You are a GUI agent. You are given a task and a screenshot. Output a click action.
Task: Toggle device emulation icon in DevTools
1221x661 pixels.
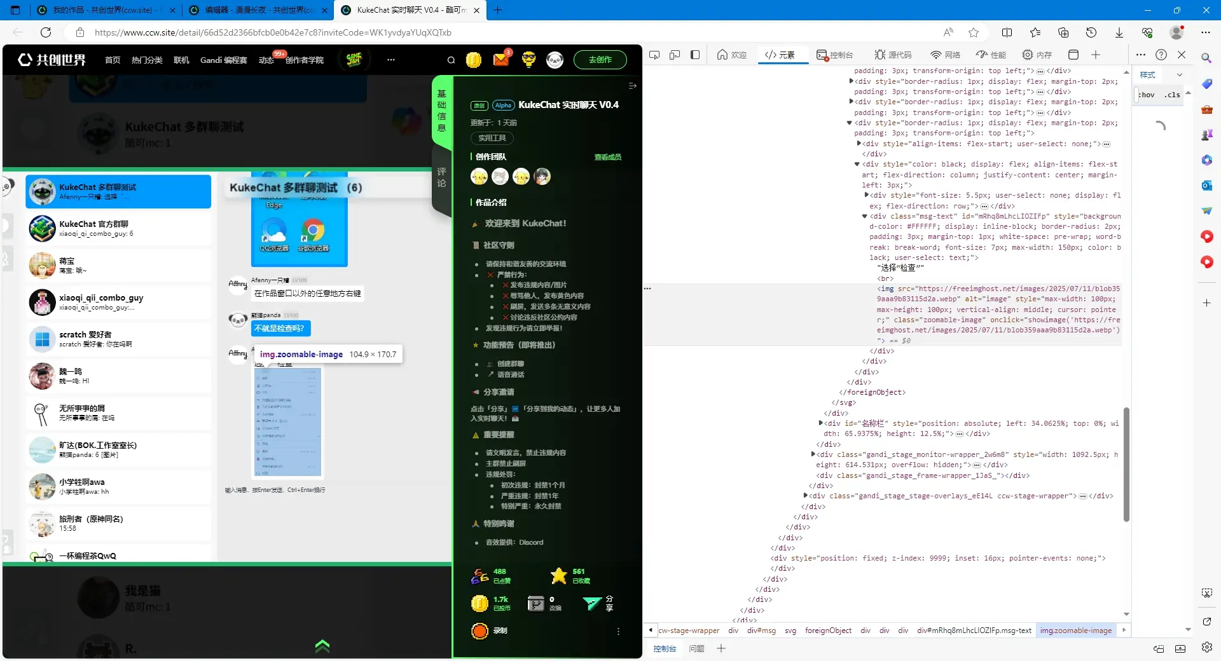point(675,55)
